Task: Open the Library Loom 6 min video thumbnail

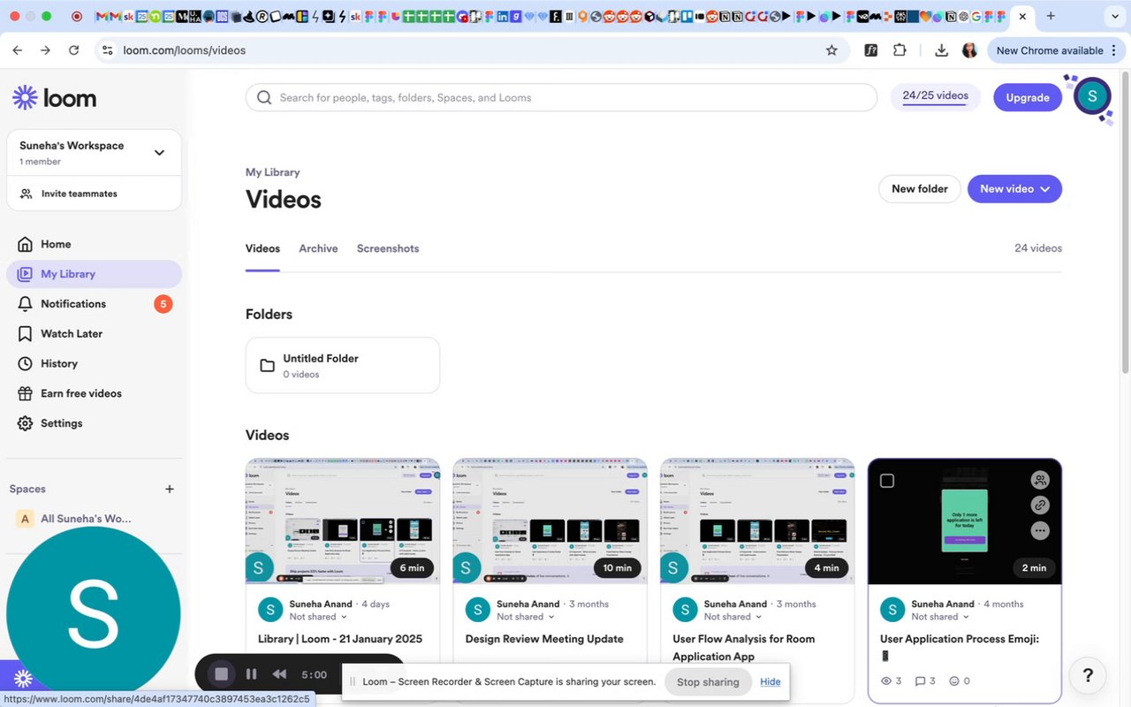Action: (343, 521)
